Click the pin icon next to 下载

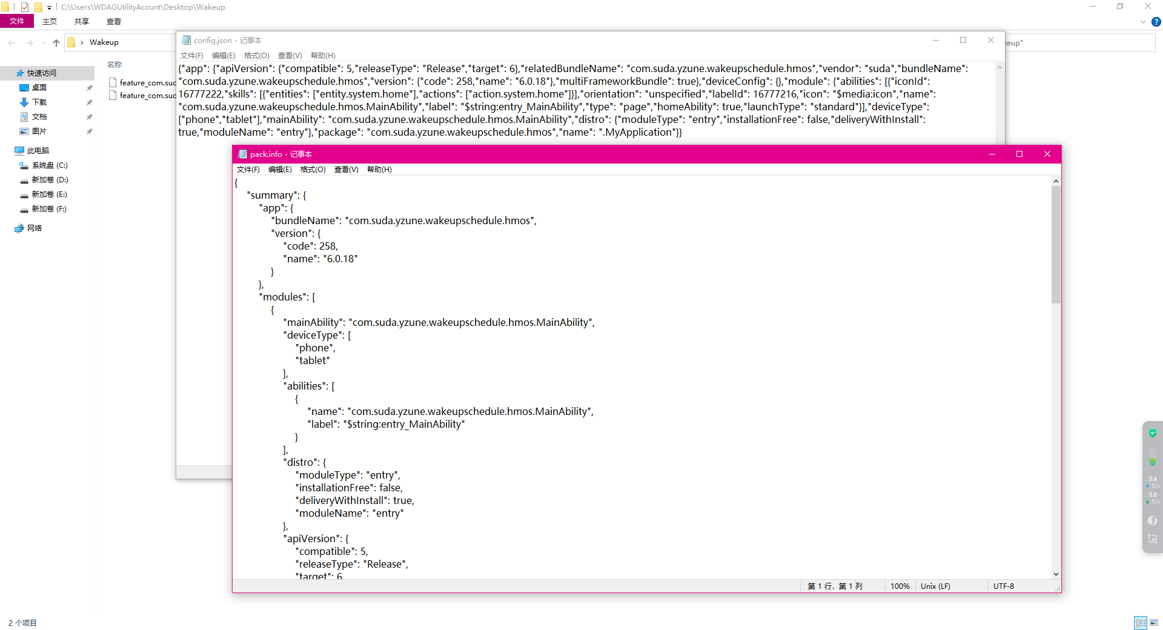89,102
